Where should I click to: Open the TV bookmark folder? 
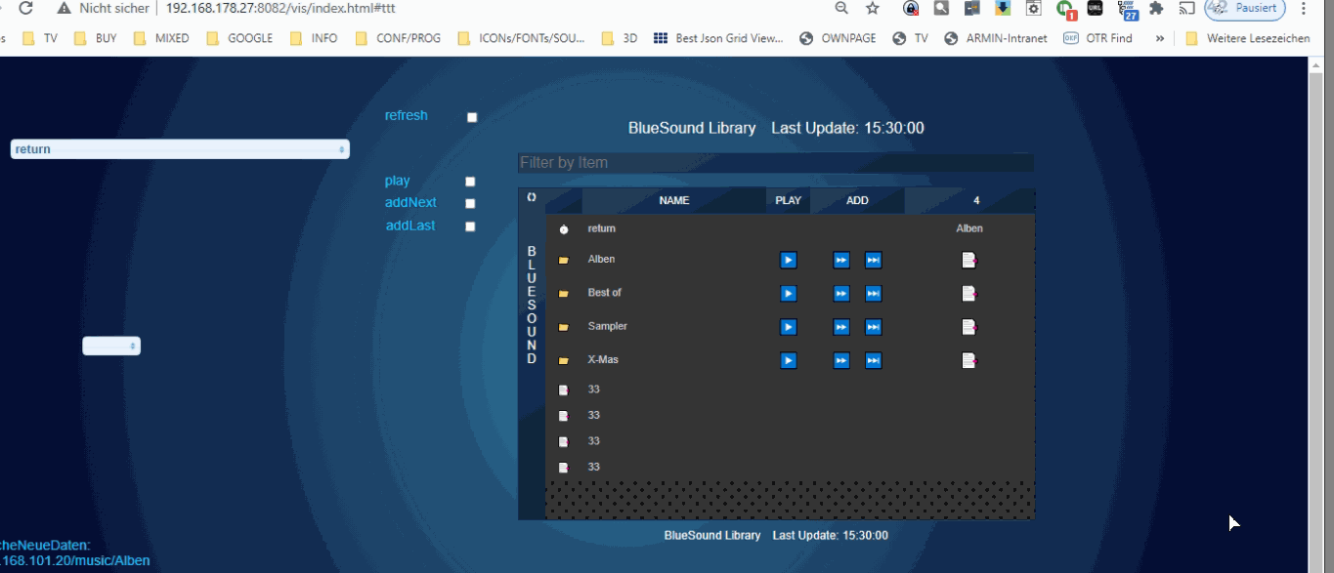[40, 38]
